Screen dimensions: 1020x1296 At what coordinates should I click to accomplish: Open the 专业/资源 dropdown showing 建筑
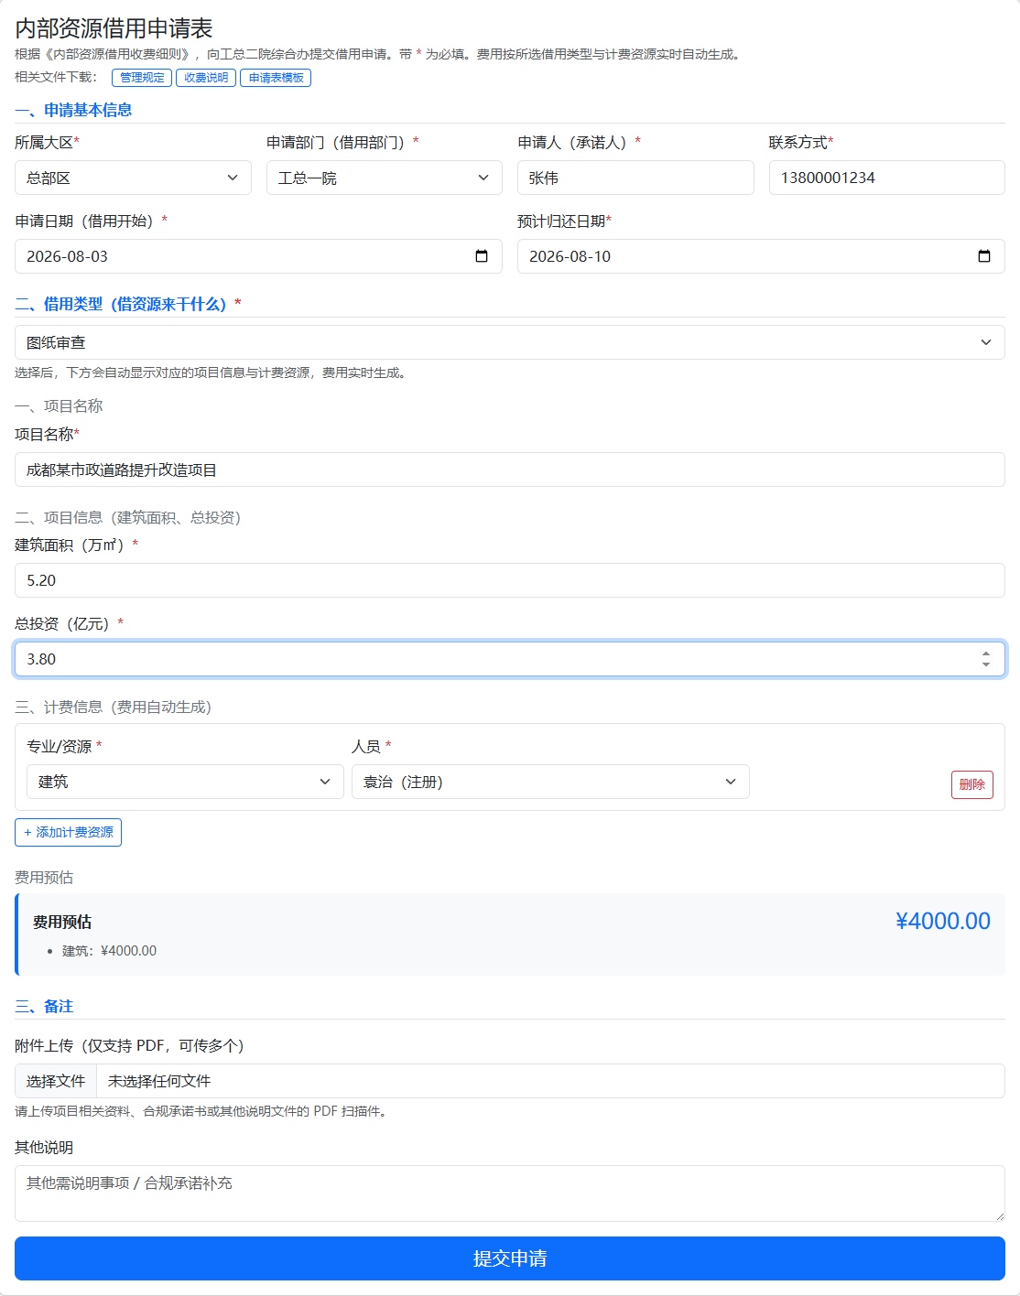click(185, 782)
